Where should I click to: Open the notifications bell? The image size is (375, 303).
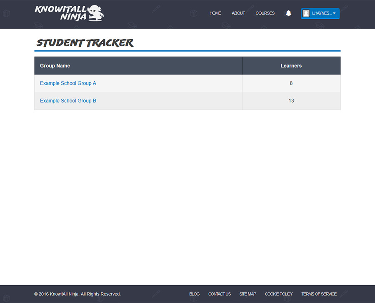(288, 13)
